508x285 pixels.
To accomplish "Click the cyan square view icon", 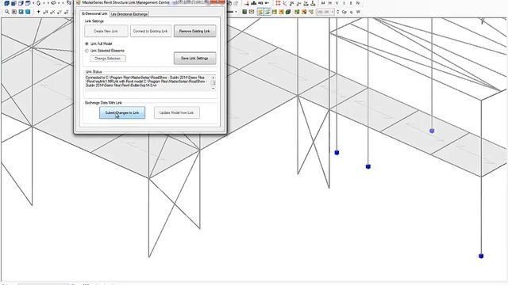I will coord(28,12).
